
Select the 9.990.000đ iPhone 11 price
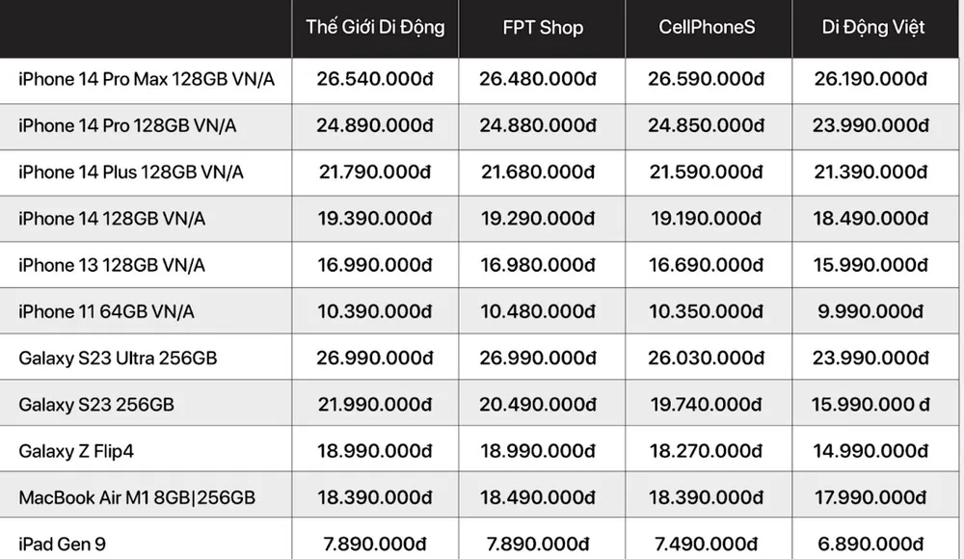click(873, 311)
